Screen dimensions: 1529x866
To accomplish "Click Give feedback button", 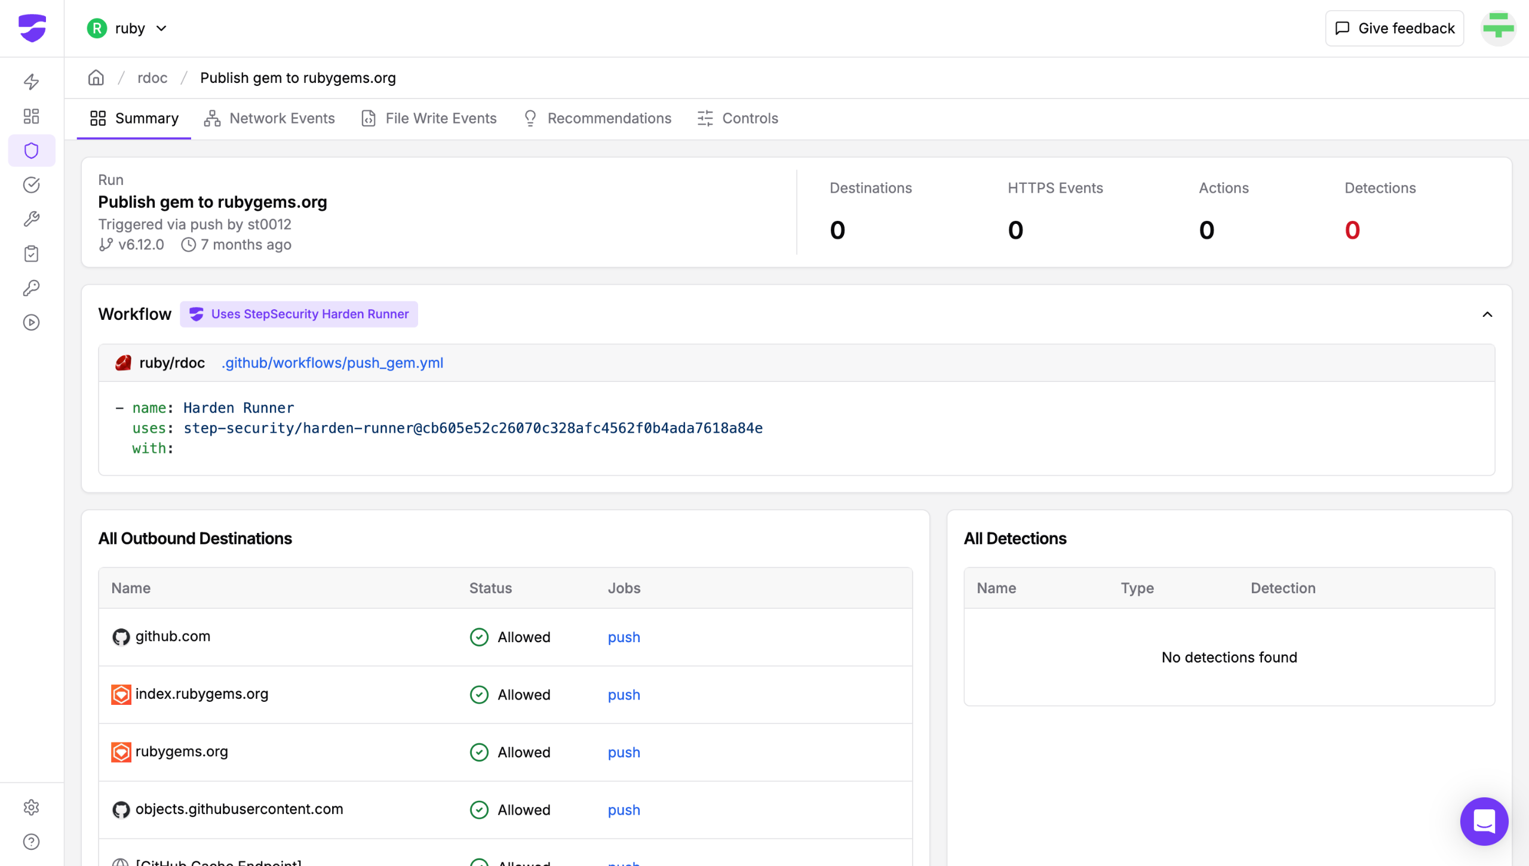I will point(1395,28).
